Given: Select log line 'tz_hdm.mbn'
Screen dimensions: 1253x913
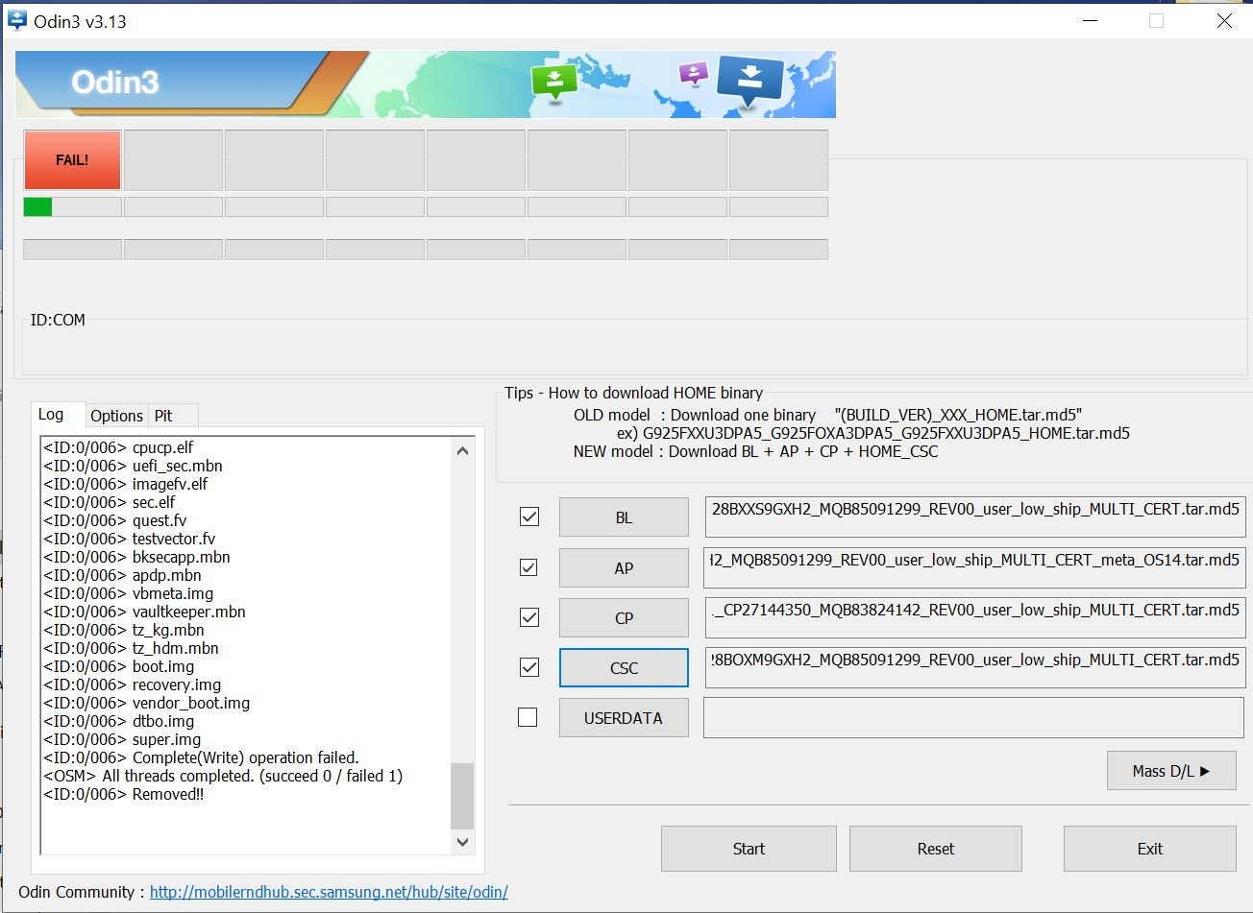Looking at the screenshot, I should [x=131, y=648].
